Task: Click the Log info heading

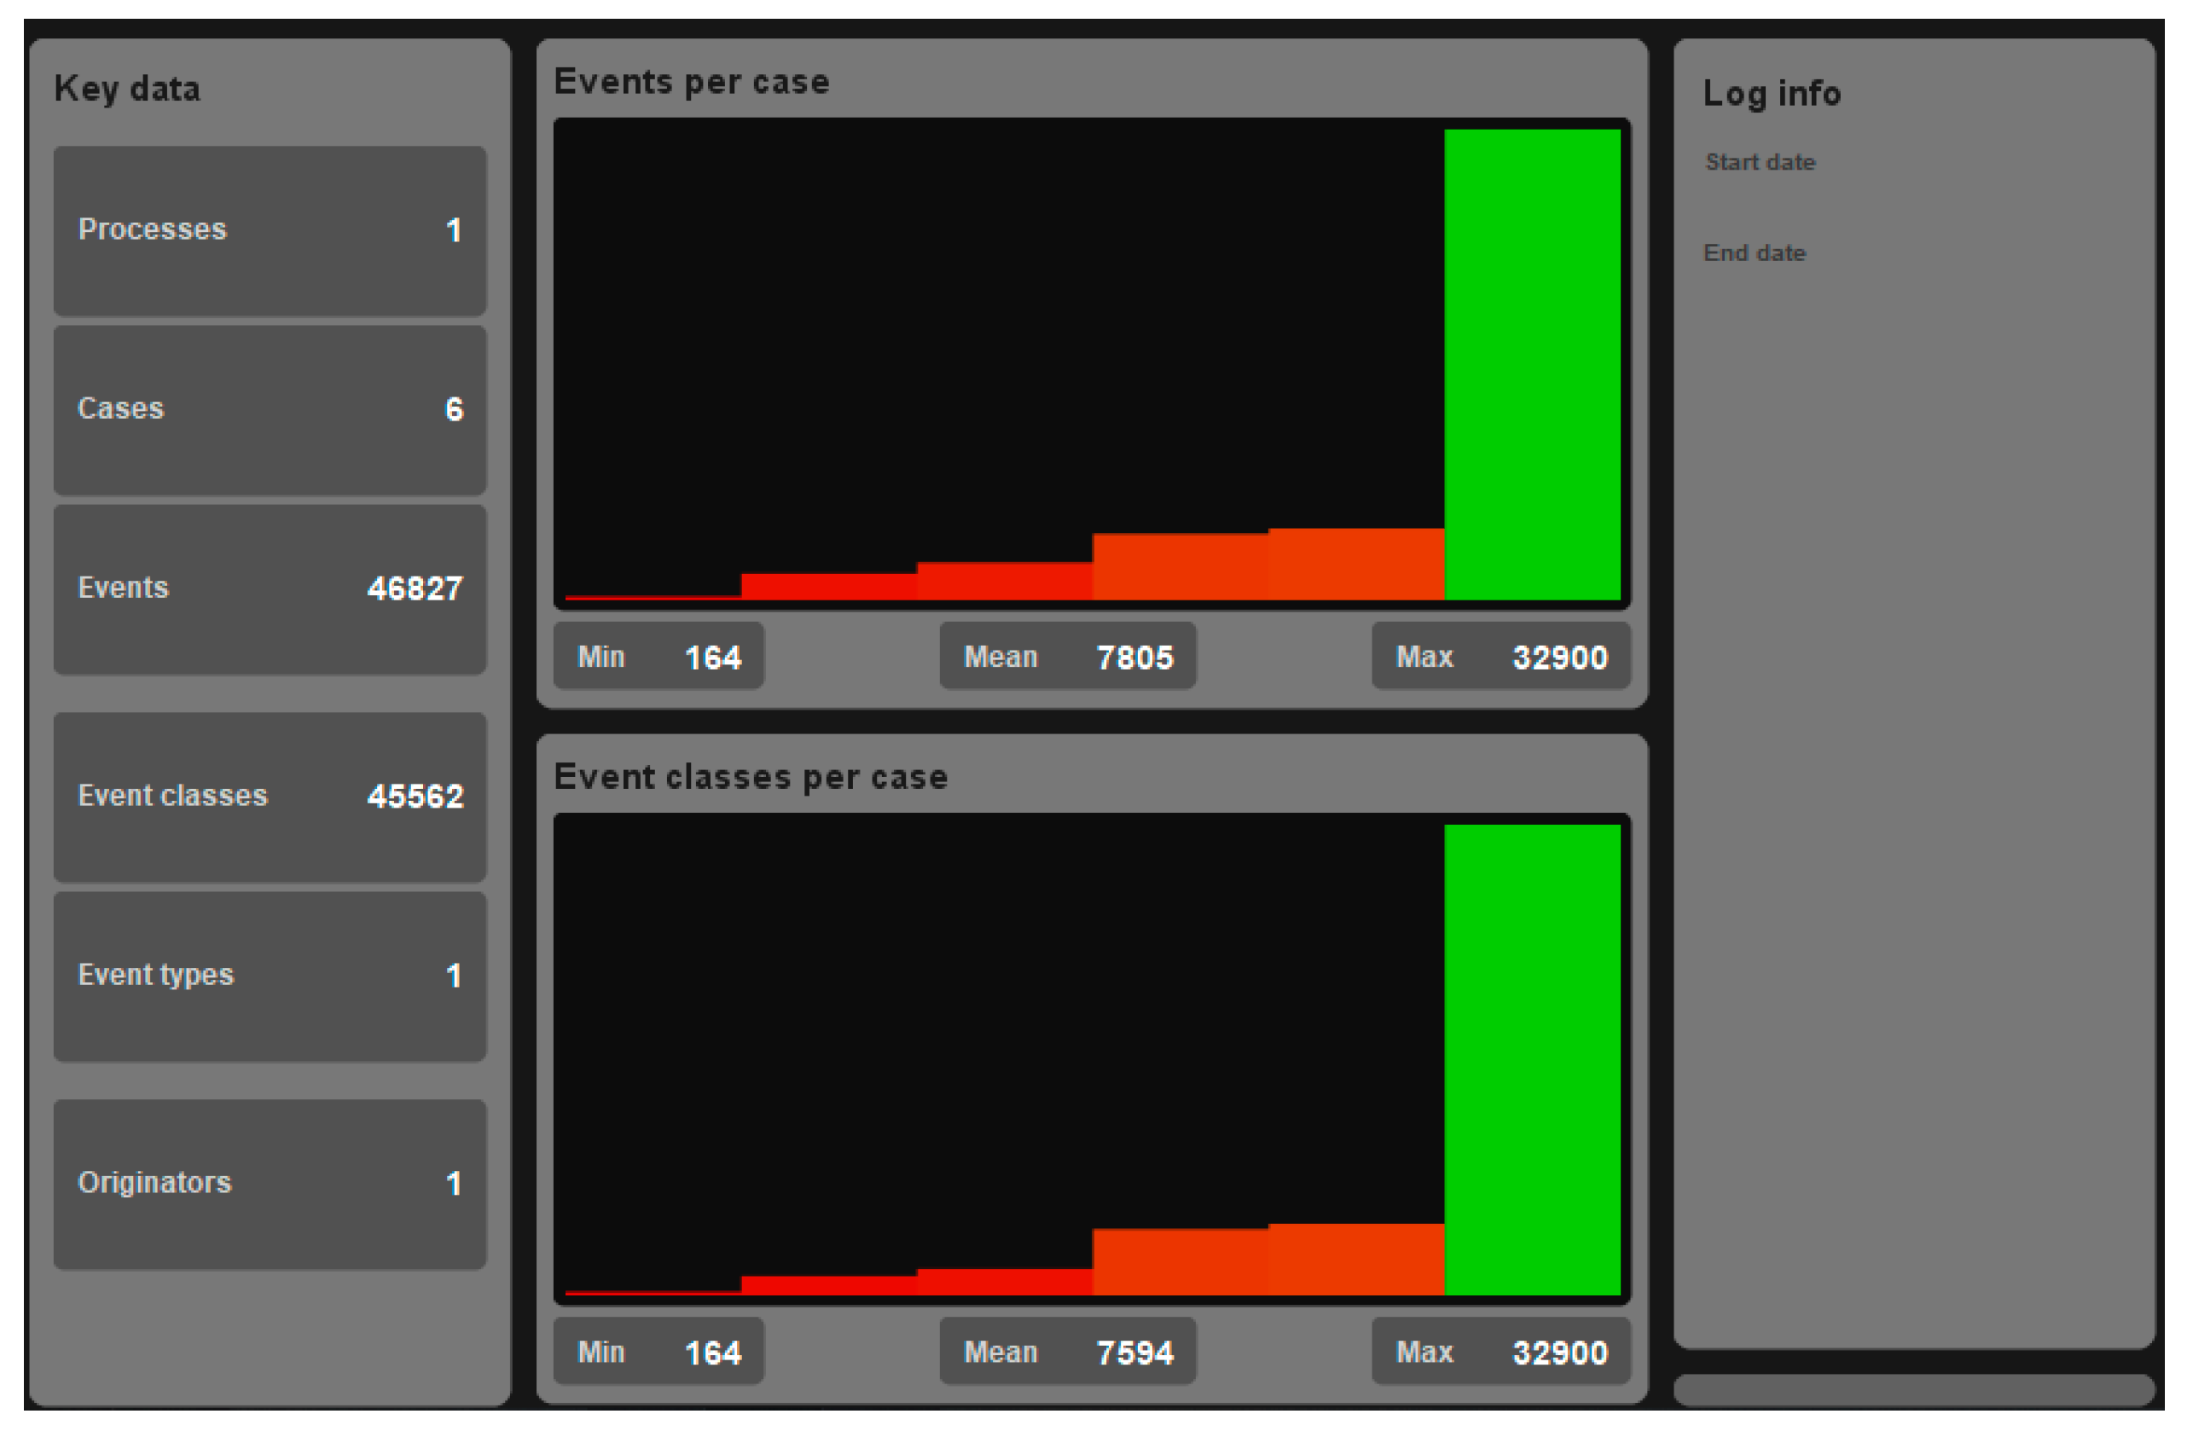Action: click(x=1771, y=94)
